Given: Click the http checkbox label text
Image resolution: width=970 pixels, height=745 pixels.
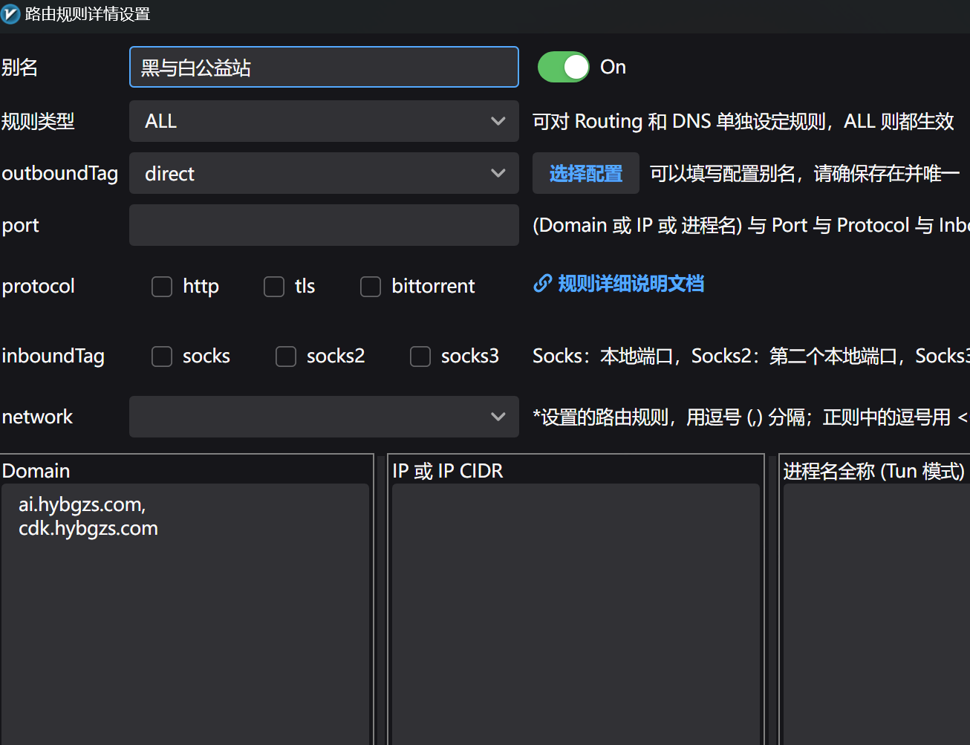Looking at the screenshot, I should point(201,287).
